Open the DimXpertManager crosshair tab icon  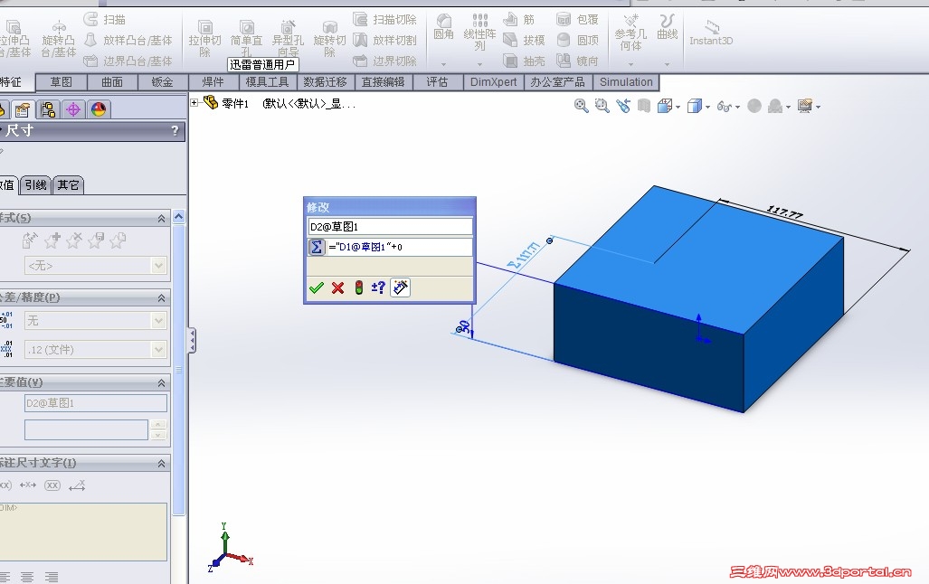[73, 109]
